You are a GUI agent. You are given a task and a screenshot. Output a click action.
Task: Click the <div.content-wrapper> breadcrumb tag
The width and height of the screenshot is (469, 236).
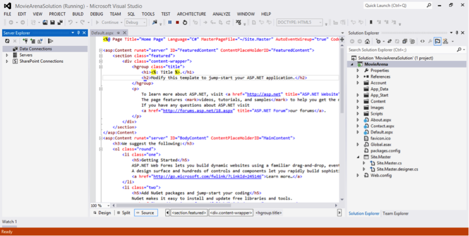click(x=231, y=213)
